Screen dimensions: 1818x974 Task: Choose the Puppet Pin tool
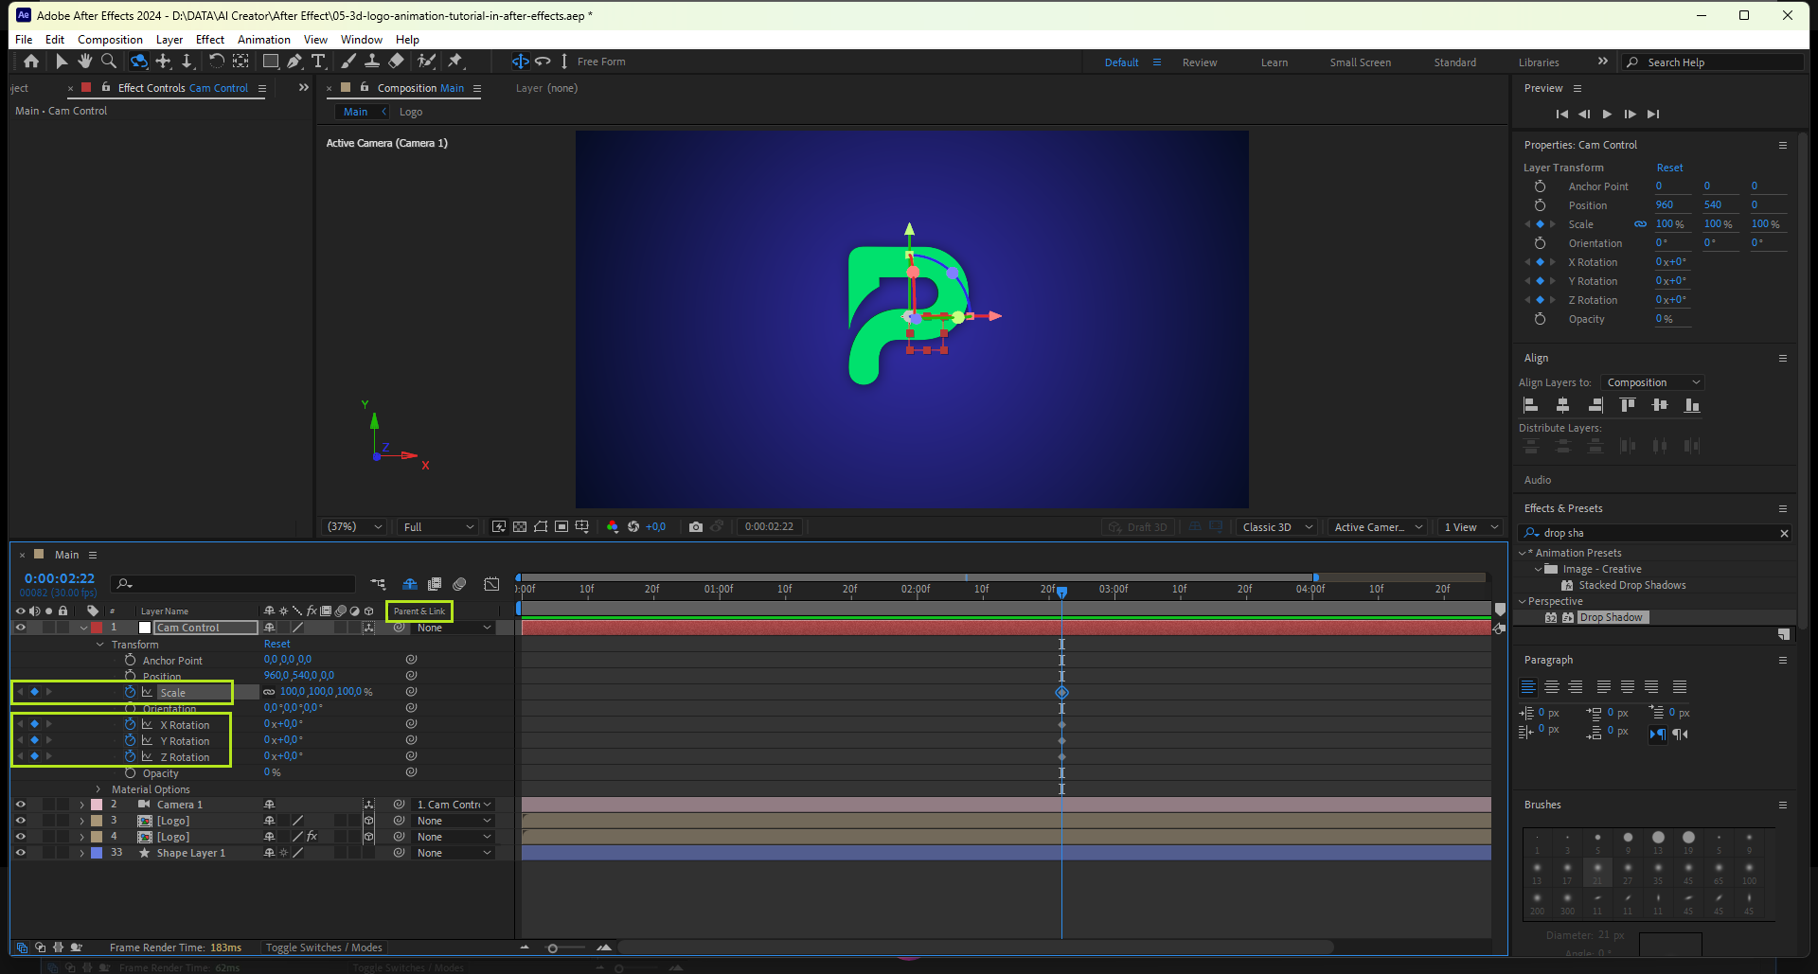coord(455,62)
